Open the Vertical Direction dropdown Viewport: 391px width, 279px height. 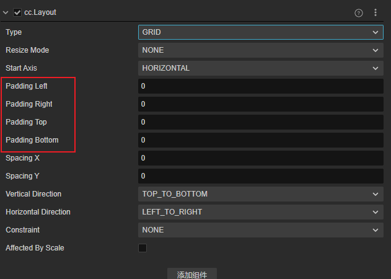(x=260, y=194)
